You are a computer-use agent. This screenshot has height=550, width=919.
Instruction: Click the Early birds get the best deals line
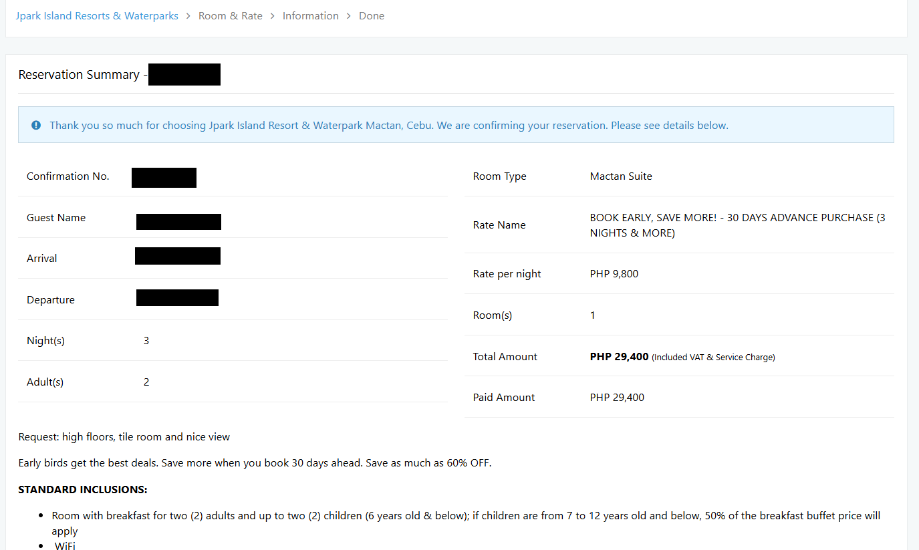click(x=255, y=463)
